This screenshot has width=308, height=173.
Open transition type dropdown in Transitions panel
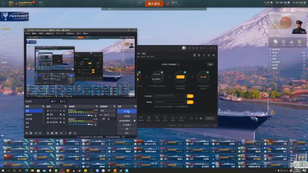(107, 111)
